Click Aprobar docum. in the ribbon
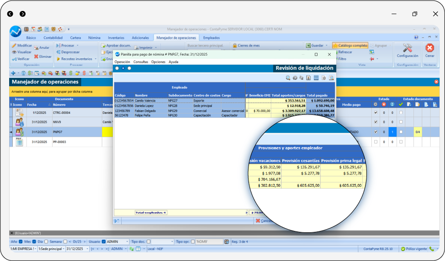The image size is (445, 261). pyautogui.click(x=116, y=46)
